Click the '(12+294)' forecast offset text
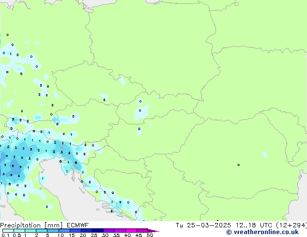This screenshot has height=237, width=307. [292, 225]
